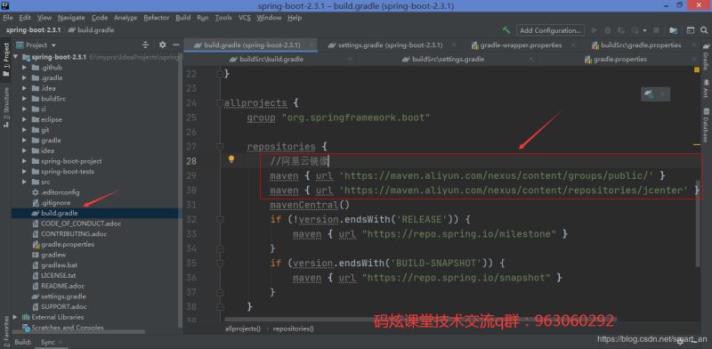Expand the .github folder
The height and width of the screenshot is (349, 712).
[25, 68]
